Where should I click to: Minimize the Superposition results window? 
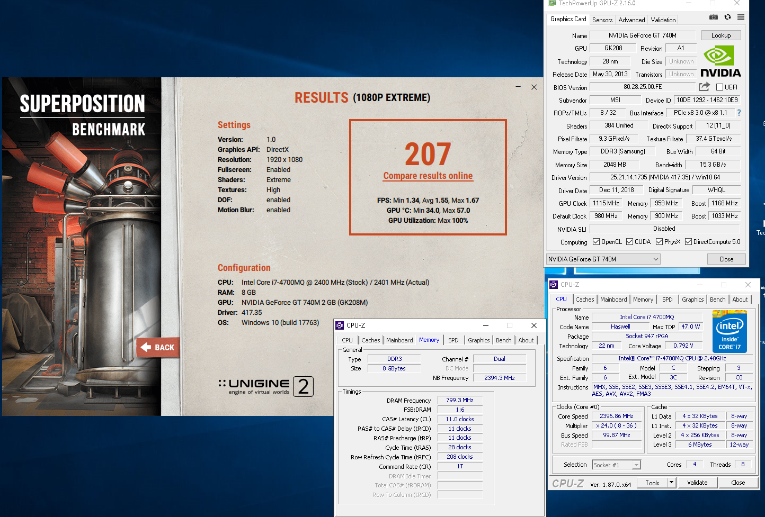tap(518, 87)
